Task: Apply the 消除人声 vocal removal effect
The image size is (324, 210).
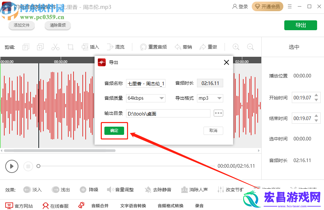Action: coord(194,190)
